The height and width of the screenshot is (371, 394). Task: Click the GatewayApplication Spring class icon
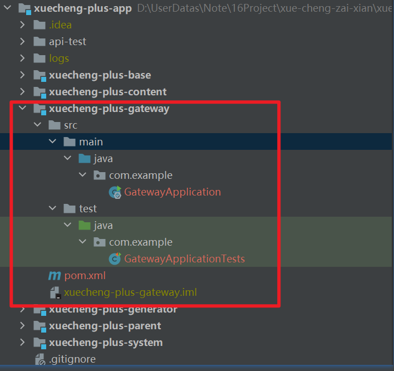coord(115,192)
